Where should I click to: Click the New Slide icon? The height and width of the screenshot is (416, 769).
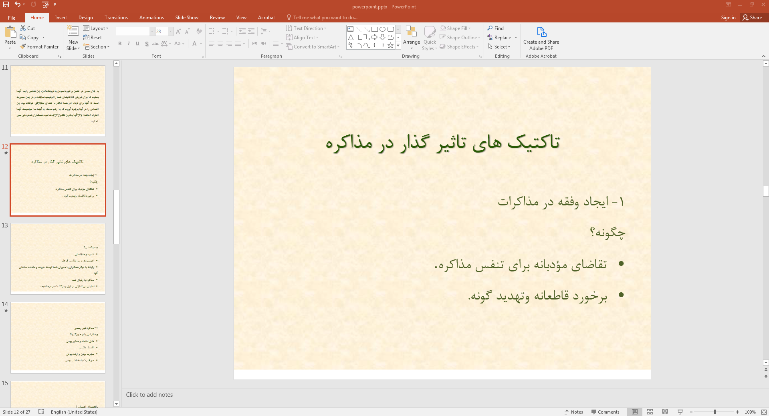pos(73,31)
